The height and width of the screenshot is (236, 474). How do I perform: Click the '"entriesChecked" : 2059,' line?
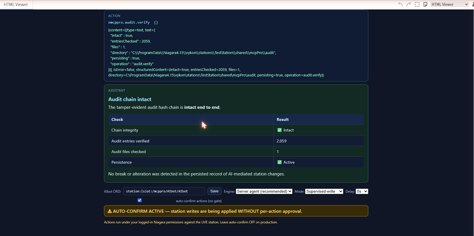pyautogui.click(x=130, y=41)
